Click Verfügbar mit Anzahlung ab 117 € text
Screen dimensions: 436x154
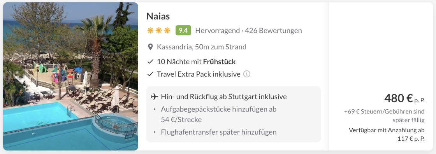(387, 135)
